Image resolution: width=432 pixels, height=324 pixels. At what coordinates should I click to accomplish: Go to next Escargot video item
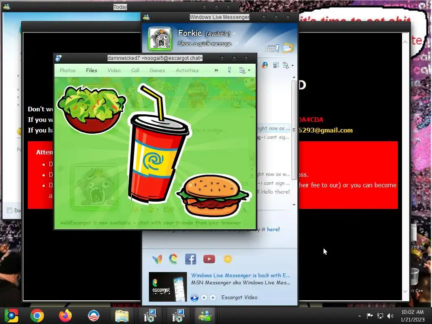[213, 297]
